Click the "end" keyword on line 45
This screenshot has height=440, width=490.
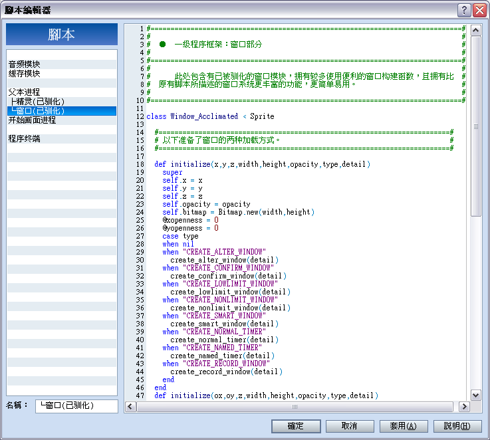pos(168,380)
